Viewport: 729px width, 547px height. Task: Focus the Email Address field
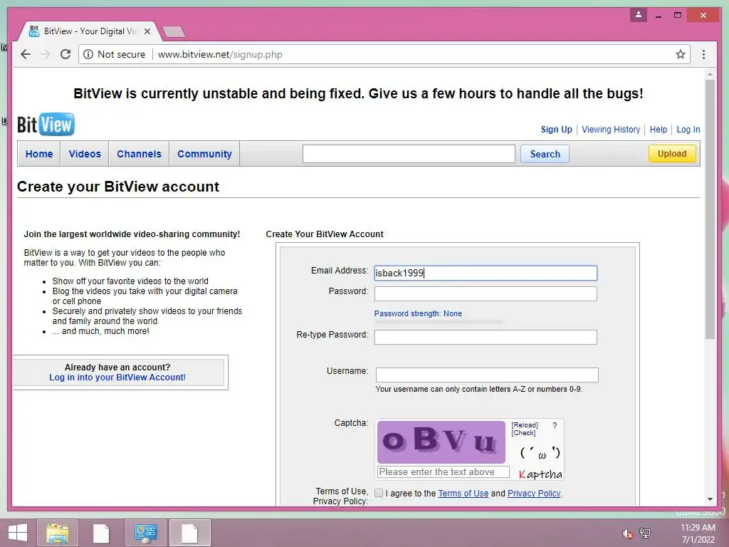486,273
